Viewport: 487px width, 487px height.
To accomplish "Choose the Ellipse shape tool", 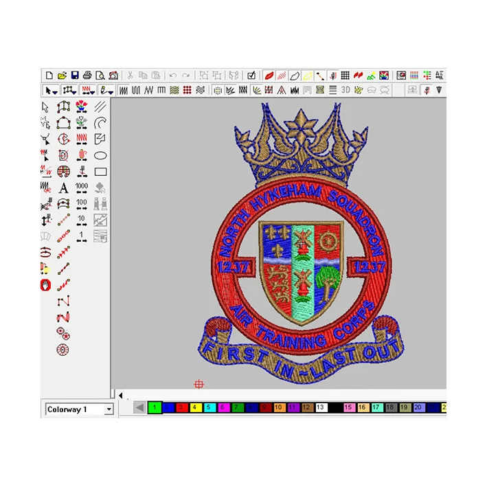I will point(100,156).
